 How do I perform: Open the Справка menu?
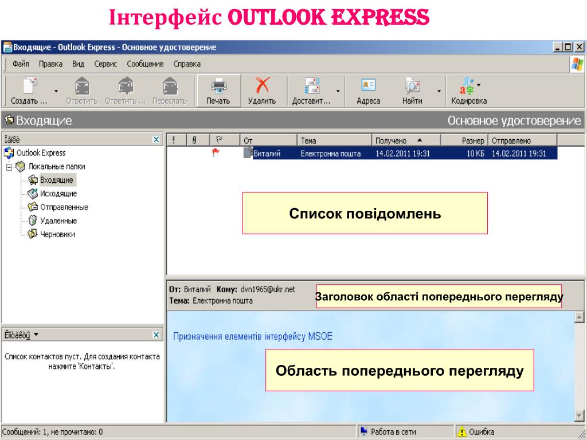tap(187, 64)
